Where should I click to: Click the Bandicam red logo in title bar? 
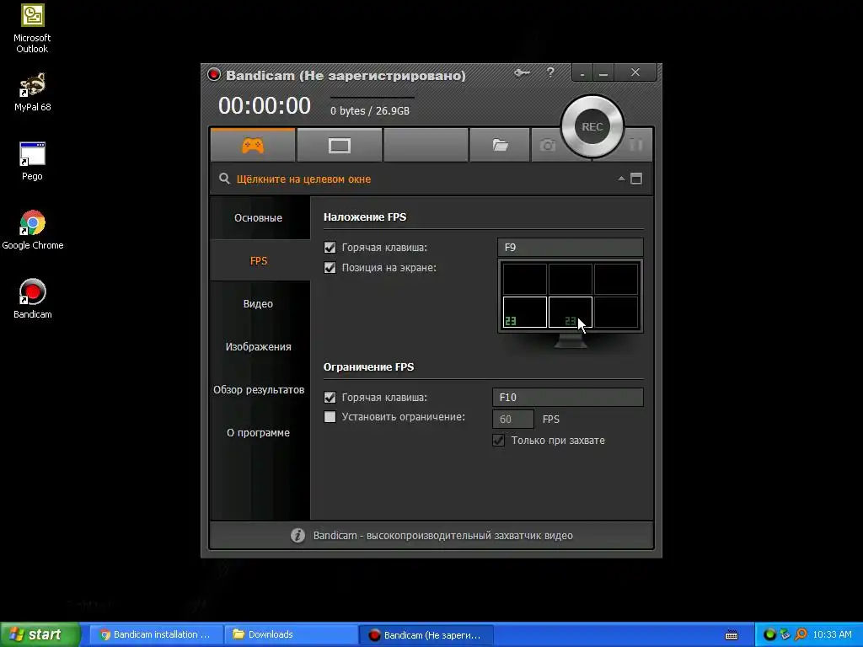click(214, 74)
